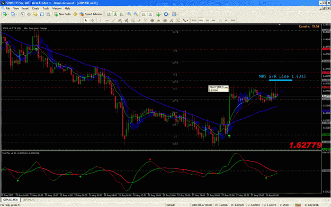Switch to the GBPJPY,H1 chart tab
Viewport: 331px width, 207px height.
tap(29, 200)
